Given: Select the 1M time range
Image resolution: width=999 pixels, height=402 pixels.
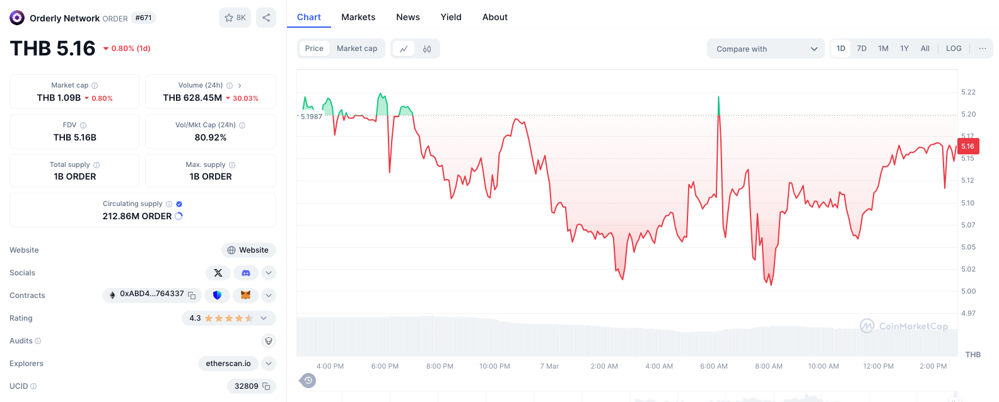Looking at the screenshot, I should (x=883, y=49).
